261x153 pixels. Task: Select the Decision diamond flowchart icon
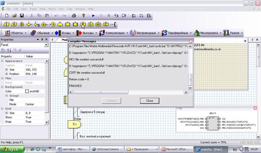(x=29, y=24)
